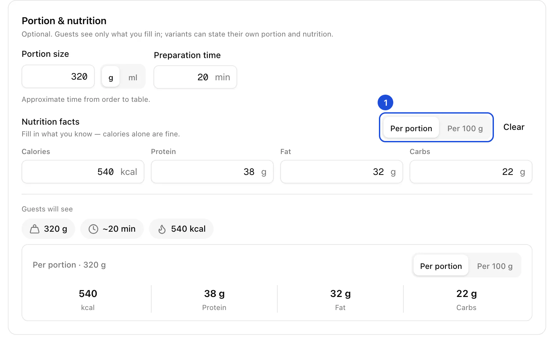Focus the Fat field with 32 g
The width and height of the screenshot is (554, 342).
pos(342,172)
